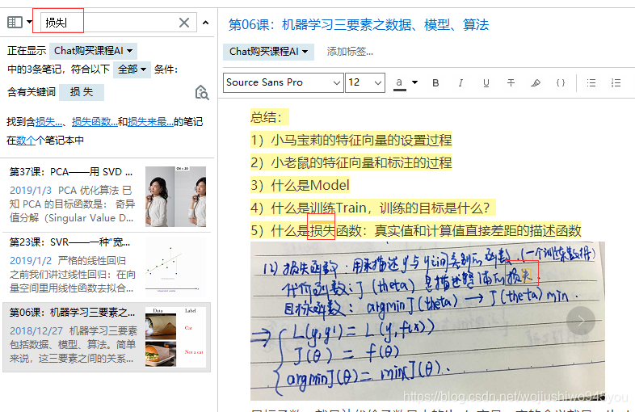Open note 第37课：PCA——用 SVD

point(107,195)
